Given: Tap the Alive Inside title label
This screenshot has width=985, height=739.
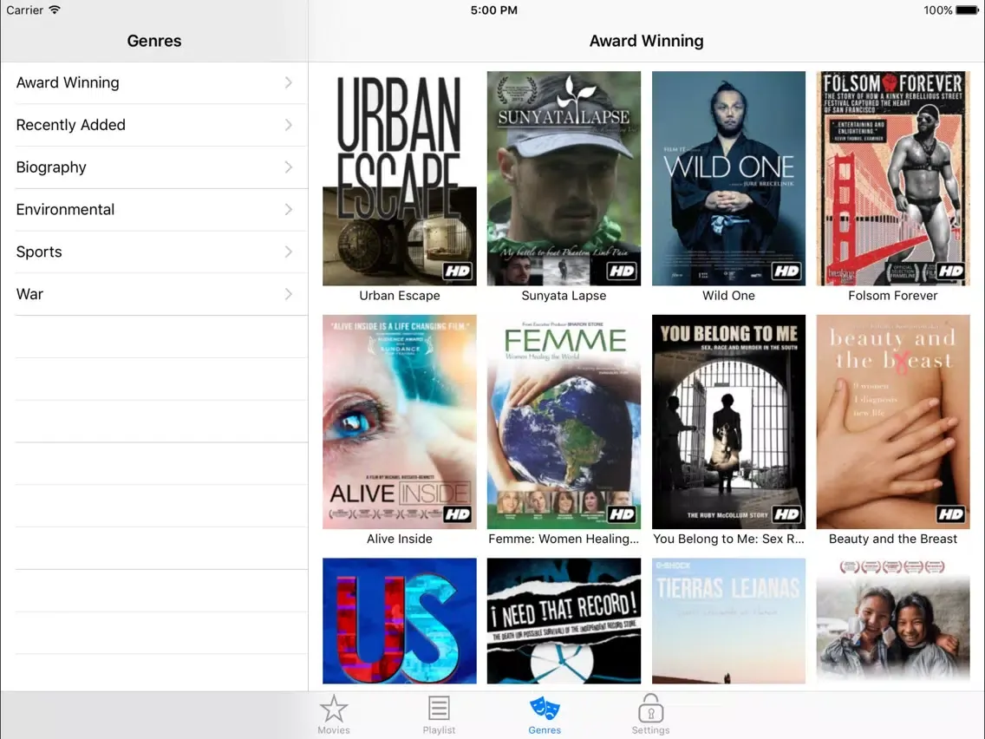Looking at the screenshot, I should [400, 539].
